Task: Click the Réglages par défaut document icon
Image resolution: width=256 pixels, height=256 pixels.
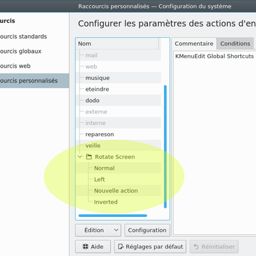Action: (x=121, y=246)
